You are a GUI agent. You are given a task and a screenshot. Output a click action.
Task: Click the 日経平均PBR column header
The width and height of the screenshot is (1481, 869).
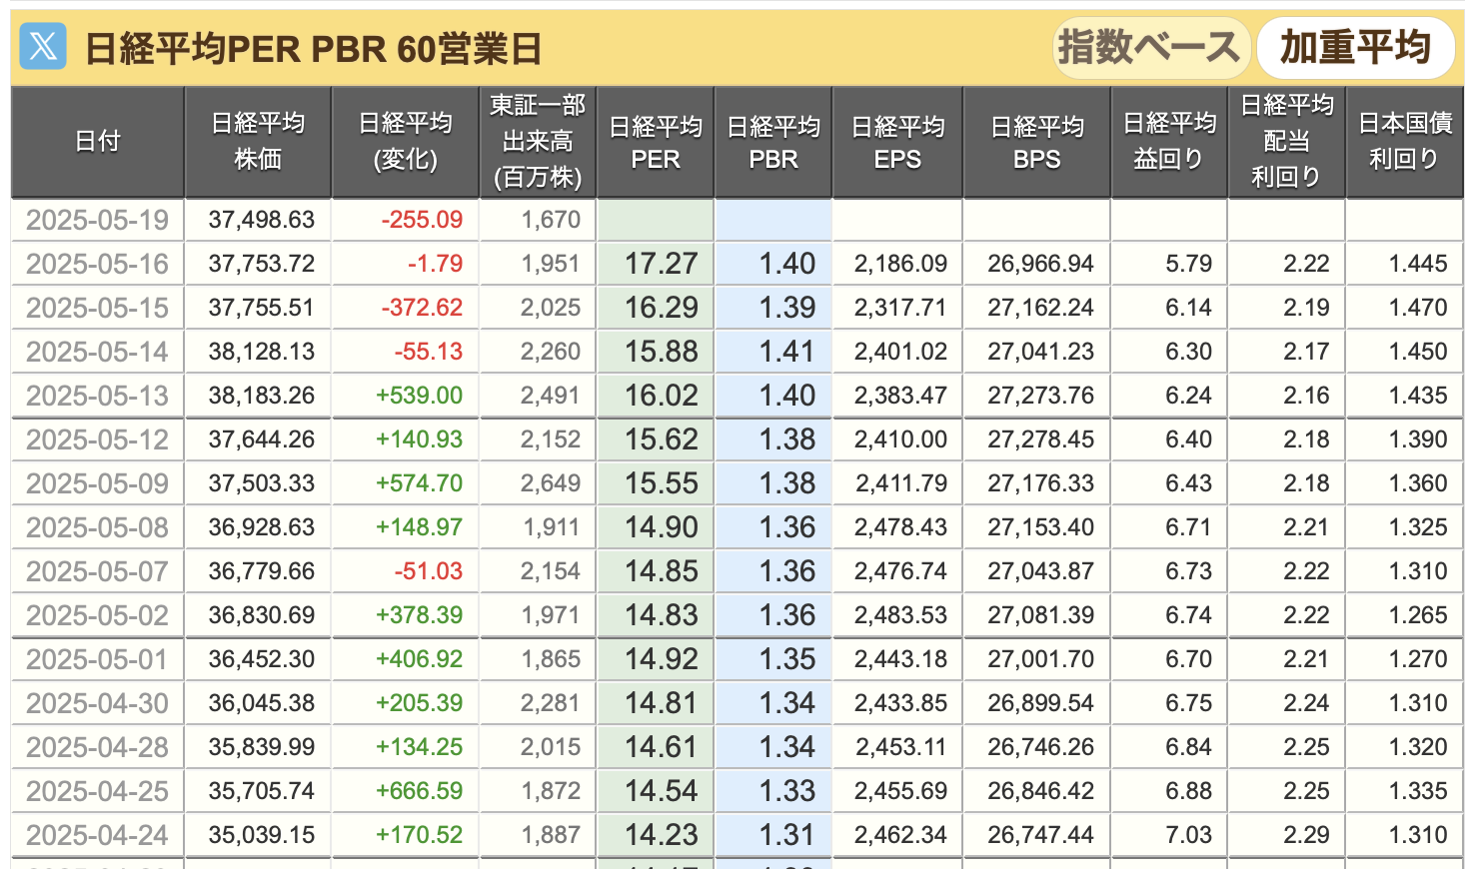773,142
